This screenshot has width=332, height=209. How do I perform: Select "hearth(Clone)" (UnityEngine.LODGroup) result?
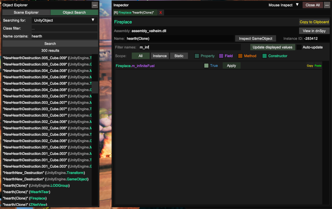coord(36,186)
